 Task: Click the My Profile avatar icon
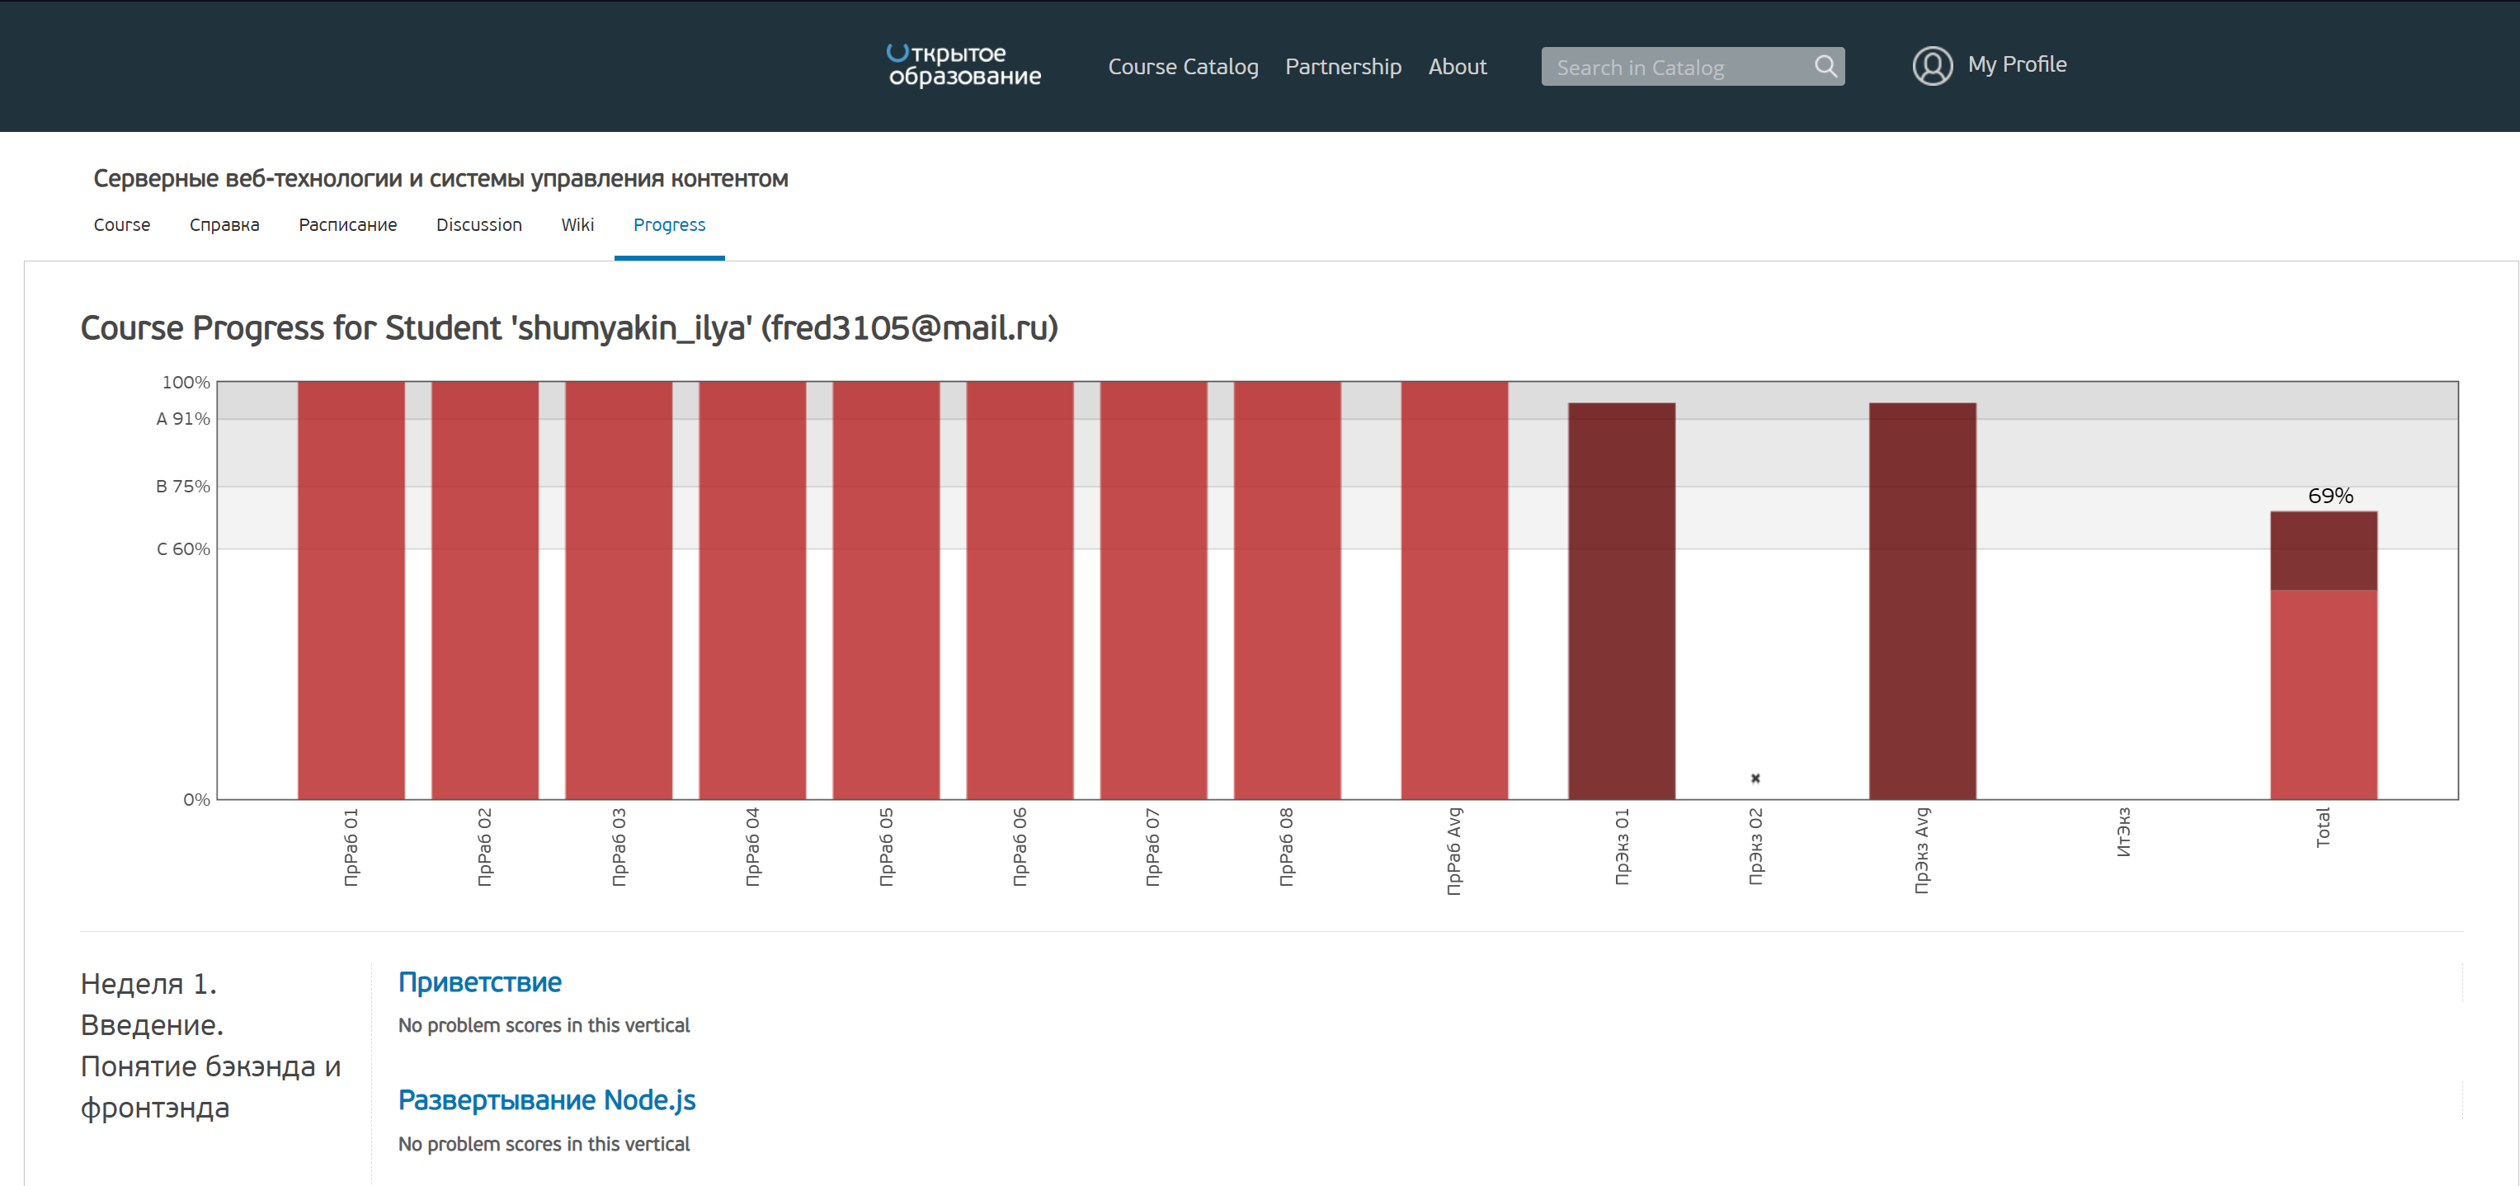1932,65
